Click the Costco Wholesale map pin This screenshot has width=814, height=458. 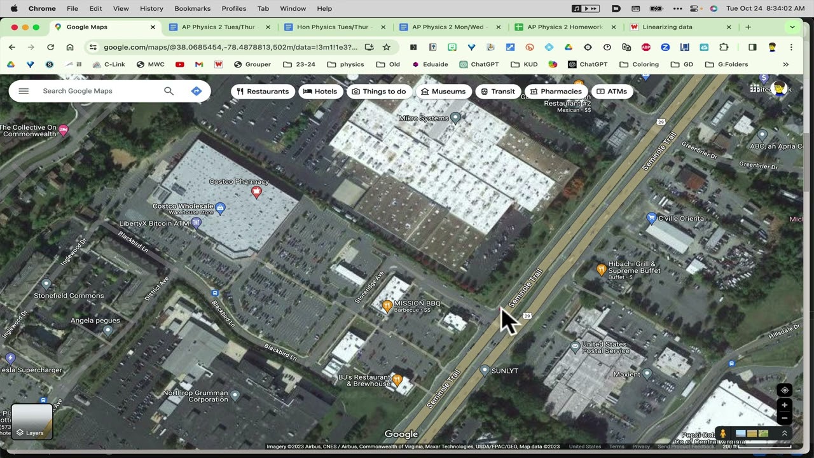pyautogui.click(x=220, y=207)
